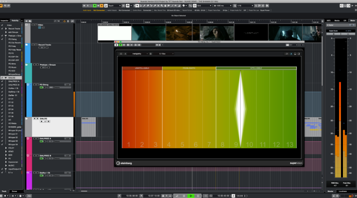Expand the add Groups folder in Visibility list

point(6,32)
